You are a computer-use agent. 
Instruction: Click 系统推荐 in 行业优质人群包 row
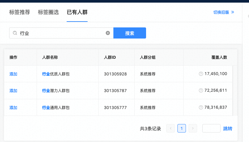coord(148,74)
